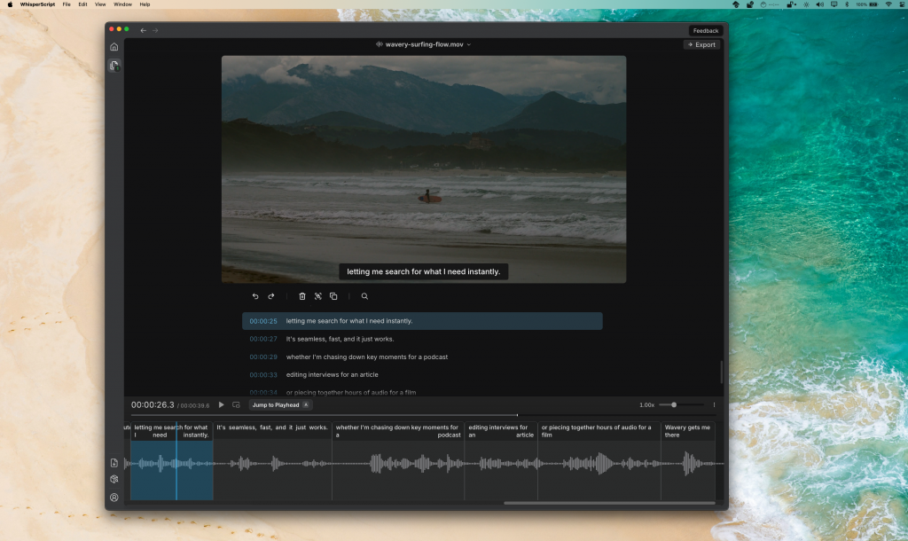Click the video preview of the surfer

tap(423, 169)
